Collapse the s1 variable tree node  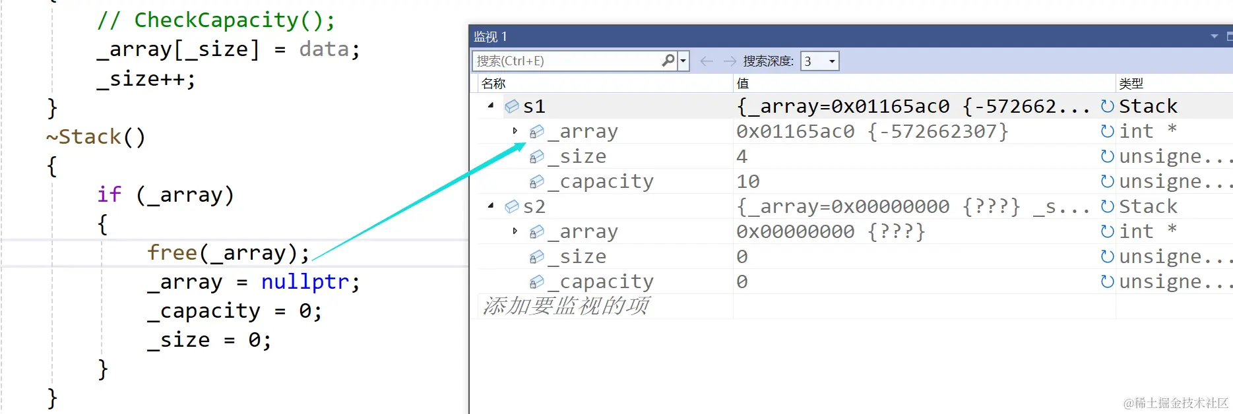(490, 105)
